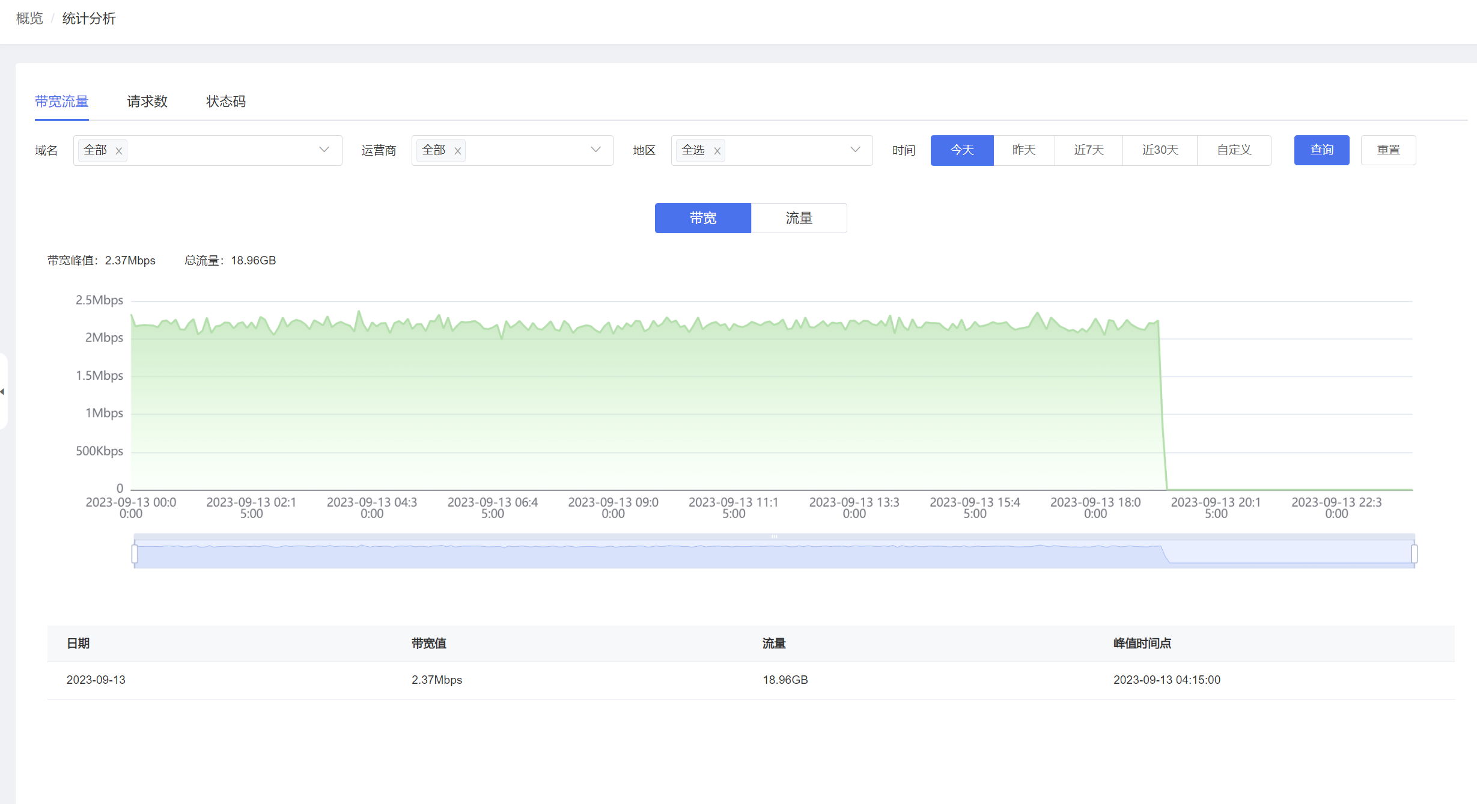
Task: Switch to the 请求数 tab
Action: [x=147, y=102]
